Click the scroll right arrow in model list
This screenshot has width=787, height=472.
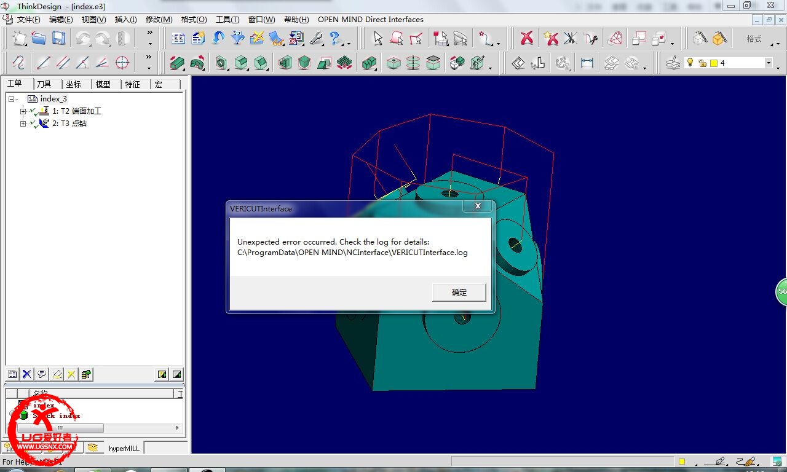[178, 428]
